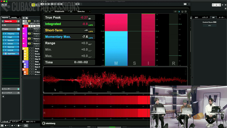Click the blue Momentary M loudness meter bar
Screen dimensions: 227x128
(x=116, y=48)
